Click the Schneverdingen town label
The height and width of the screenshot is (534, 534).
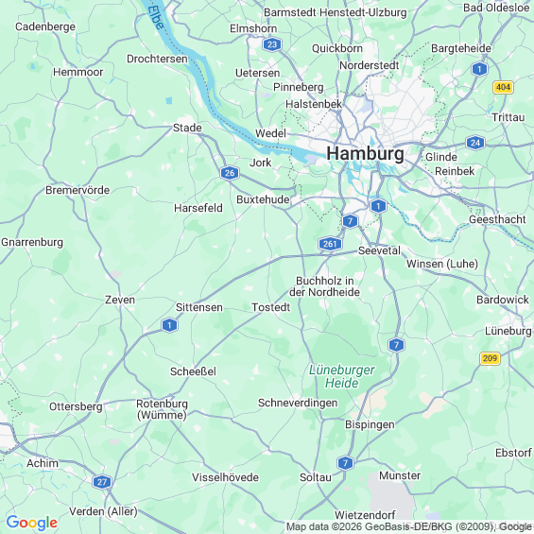point(298,403)
